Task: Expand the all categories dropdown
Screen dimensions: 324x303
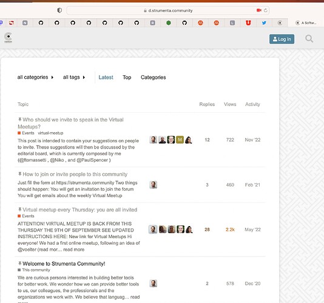Action: [35, 77]
